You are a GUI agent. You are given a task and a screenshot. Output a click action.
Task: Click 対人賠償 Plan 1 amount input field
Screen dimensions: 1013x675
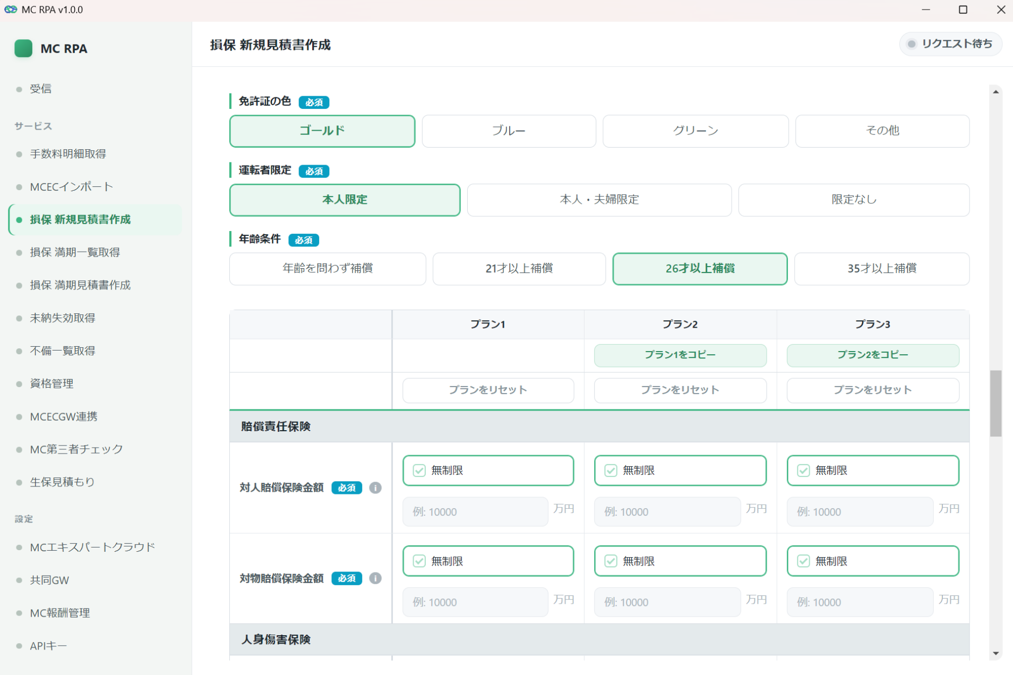(x=476, y=512)
